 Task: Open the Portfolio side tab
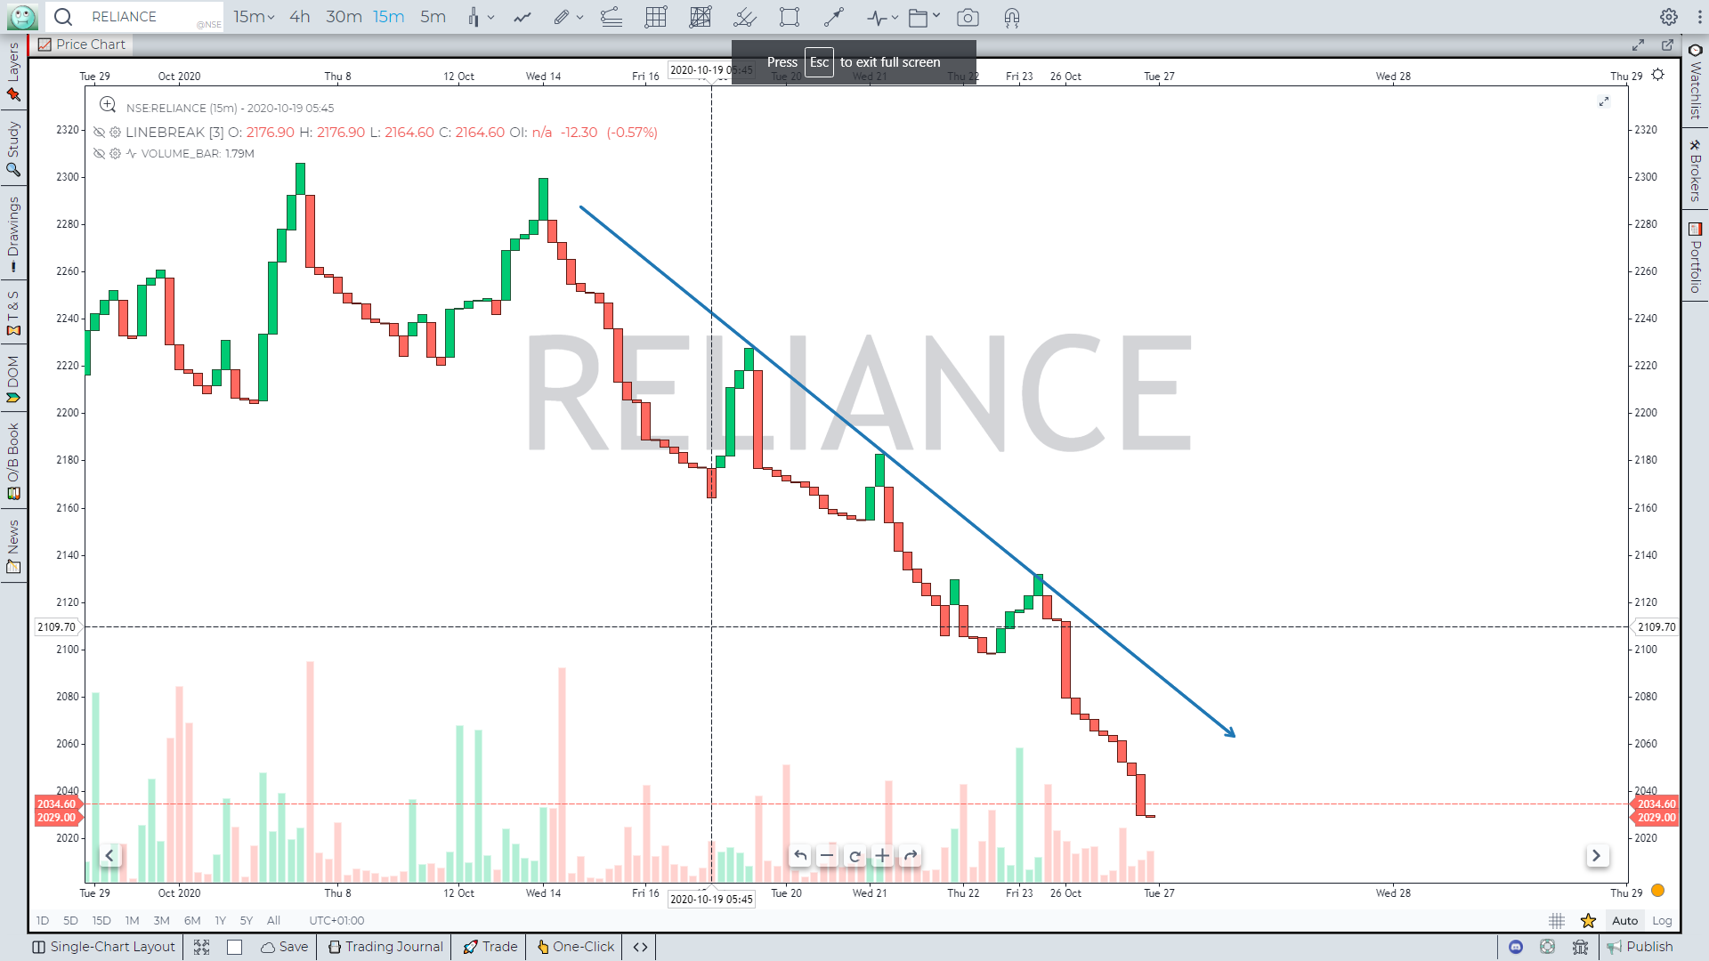[x=1696, y=257]
